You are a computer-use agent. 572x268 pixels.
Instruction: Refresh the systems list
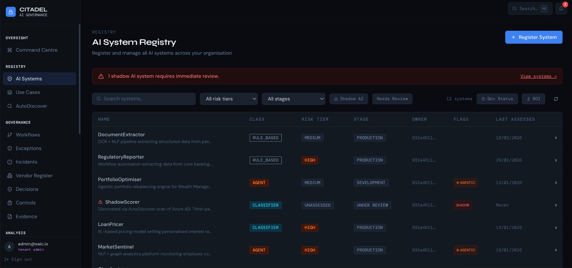tap(556, 99)
